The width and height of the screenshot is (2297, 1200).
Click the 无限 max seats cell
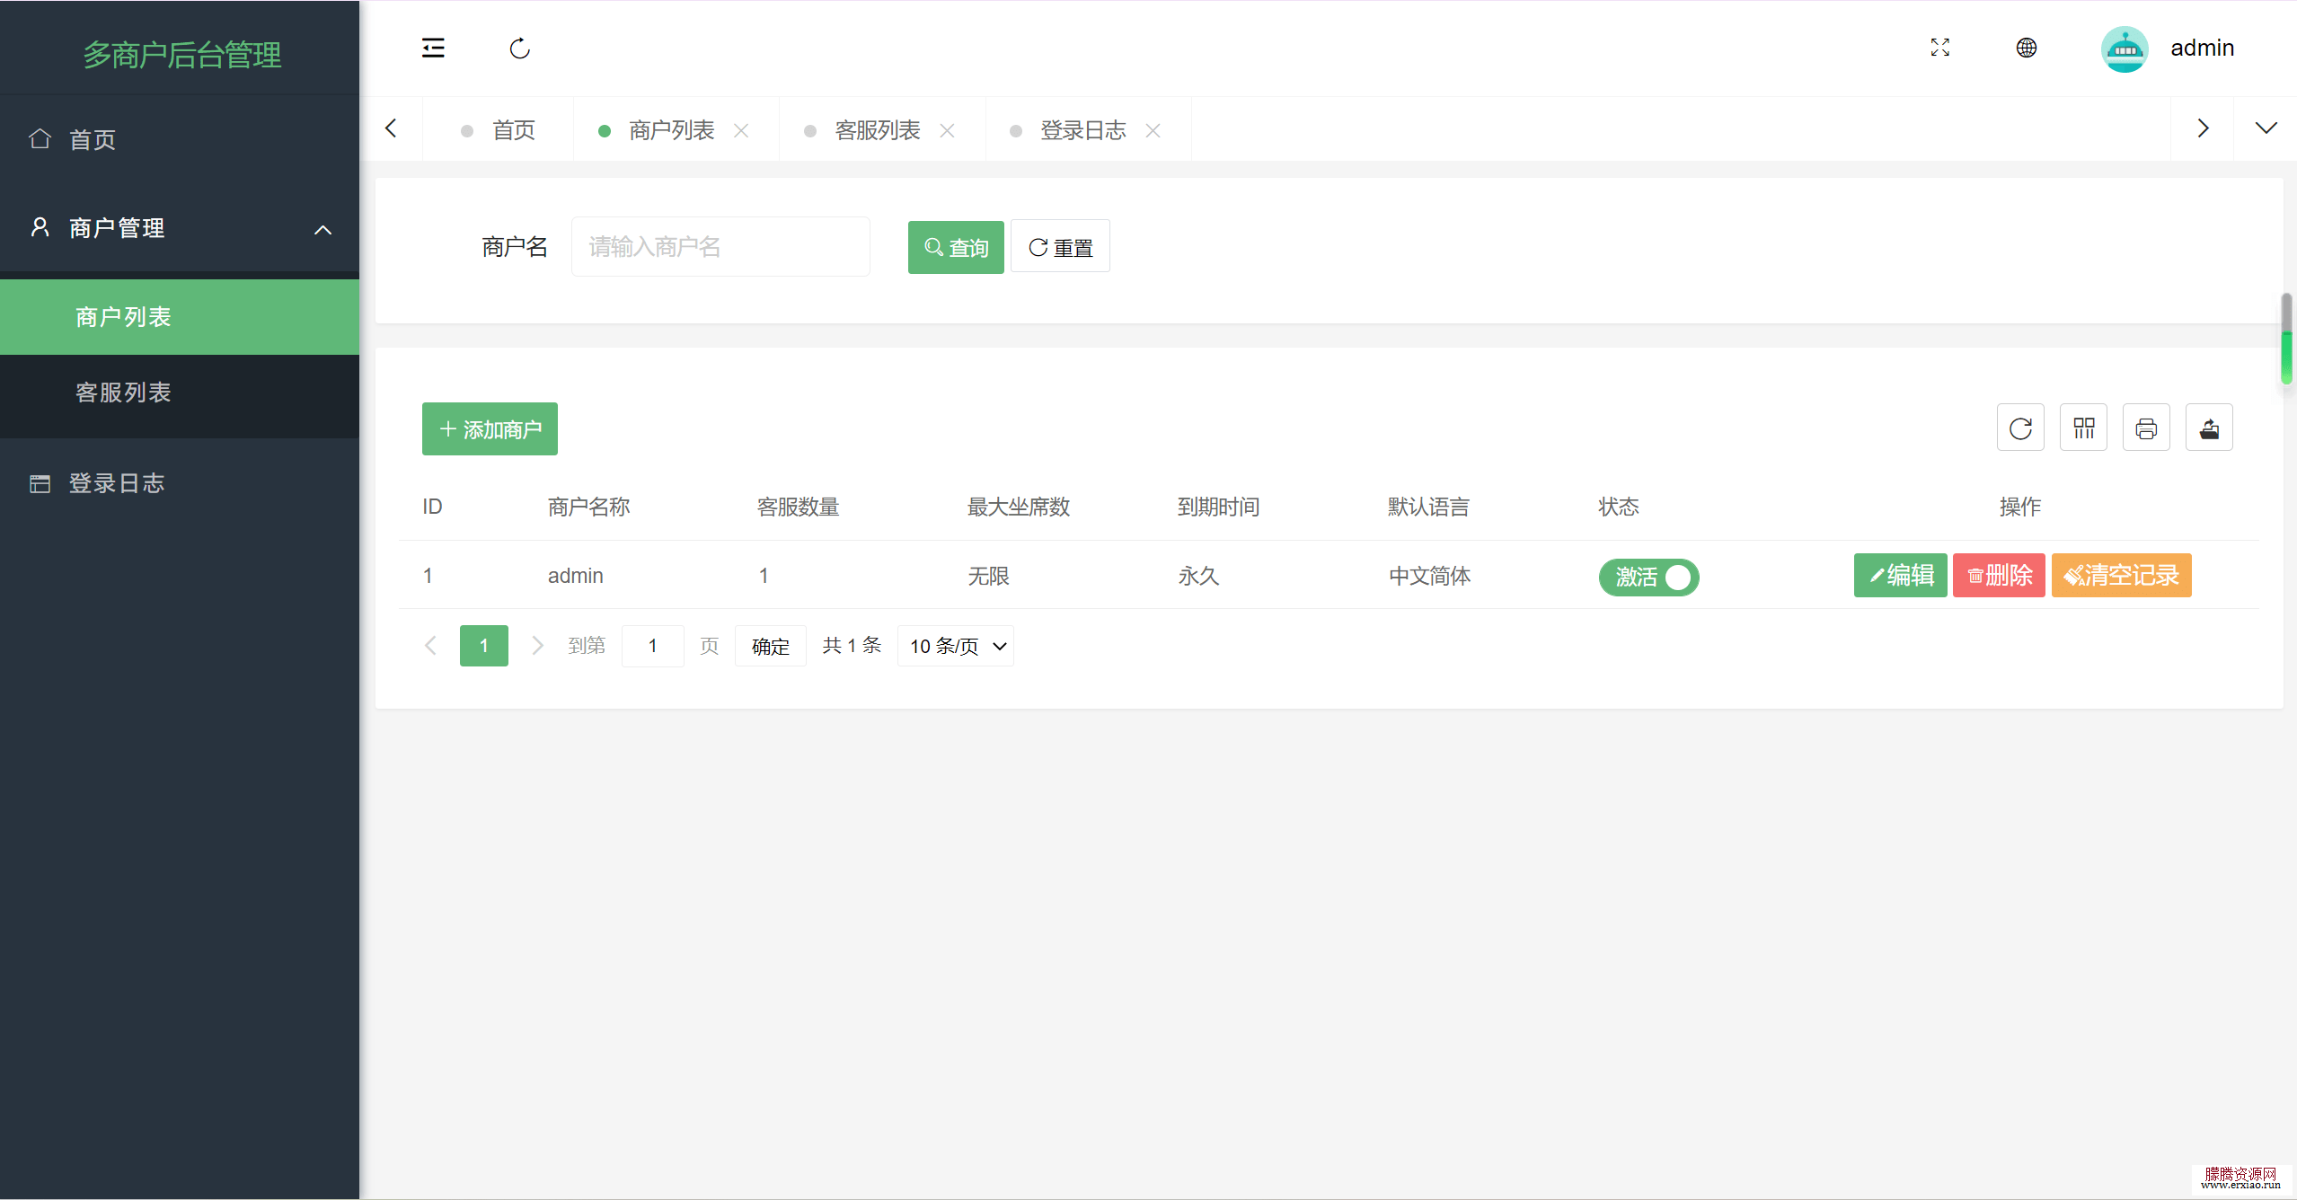click(989, 576)
